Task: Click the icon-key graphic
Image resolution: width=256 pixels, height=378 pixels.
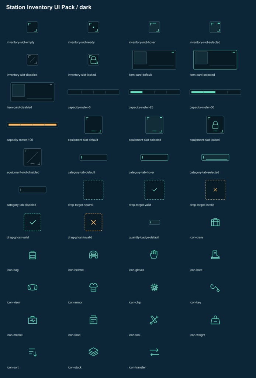Action: coord(215,288)
